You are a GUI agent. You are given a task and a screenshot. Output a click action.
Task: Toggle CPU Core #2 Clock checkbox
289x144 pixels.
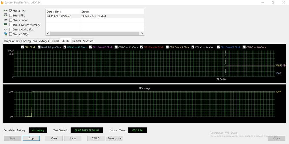pos(90,47)
